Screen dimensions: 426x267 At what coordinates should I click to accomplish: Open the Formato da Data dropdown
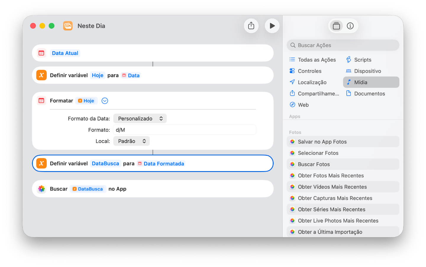click(140, 118)
